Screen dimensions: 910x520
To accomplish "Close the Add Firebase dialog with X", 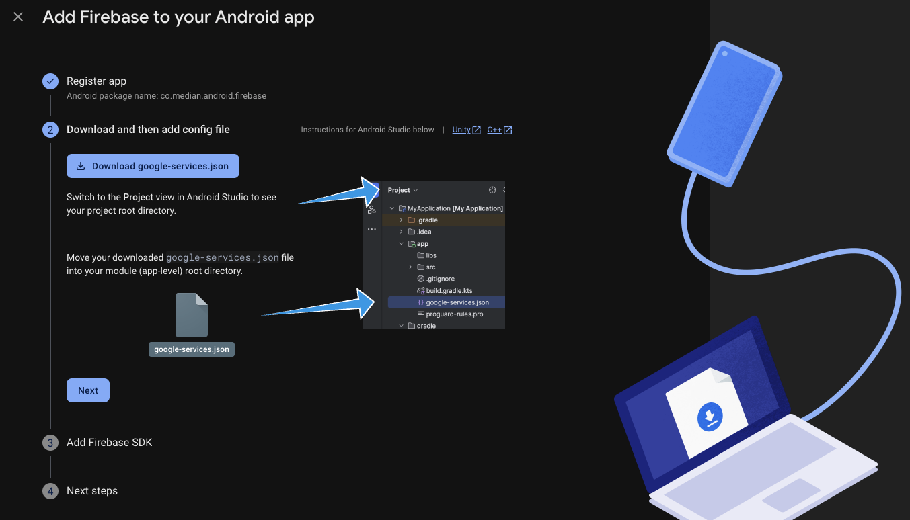I will coord(18,17).
